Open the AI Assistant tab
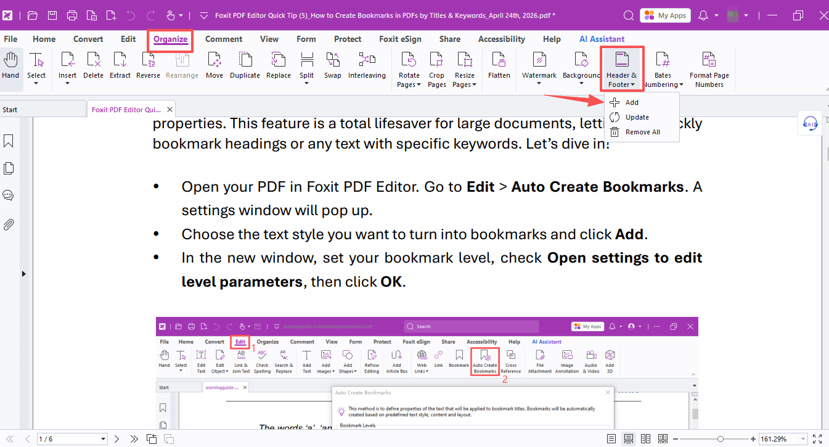Screen dimensions: 829x447 click(x=602, y=39)
